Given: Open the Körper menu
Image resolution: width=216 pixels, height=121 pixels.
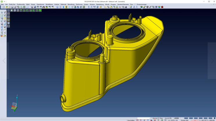Looking at the screenshot, I should tap(33, 4).
